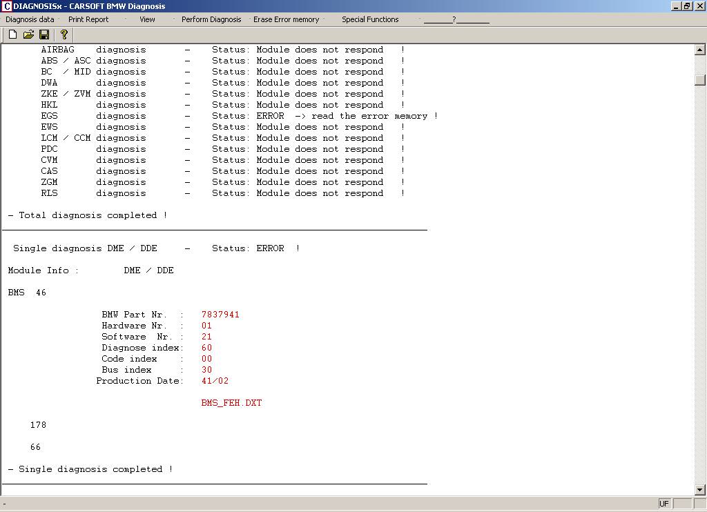Click the Help question mark icon
The width and height of the screenshot is (707, 512).
click(64, 35)
